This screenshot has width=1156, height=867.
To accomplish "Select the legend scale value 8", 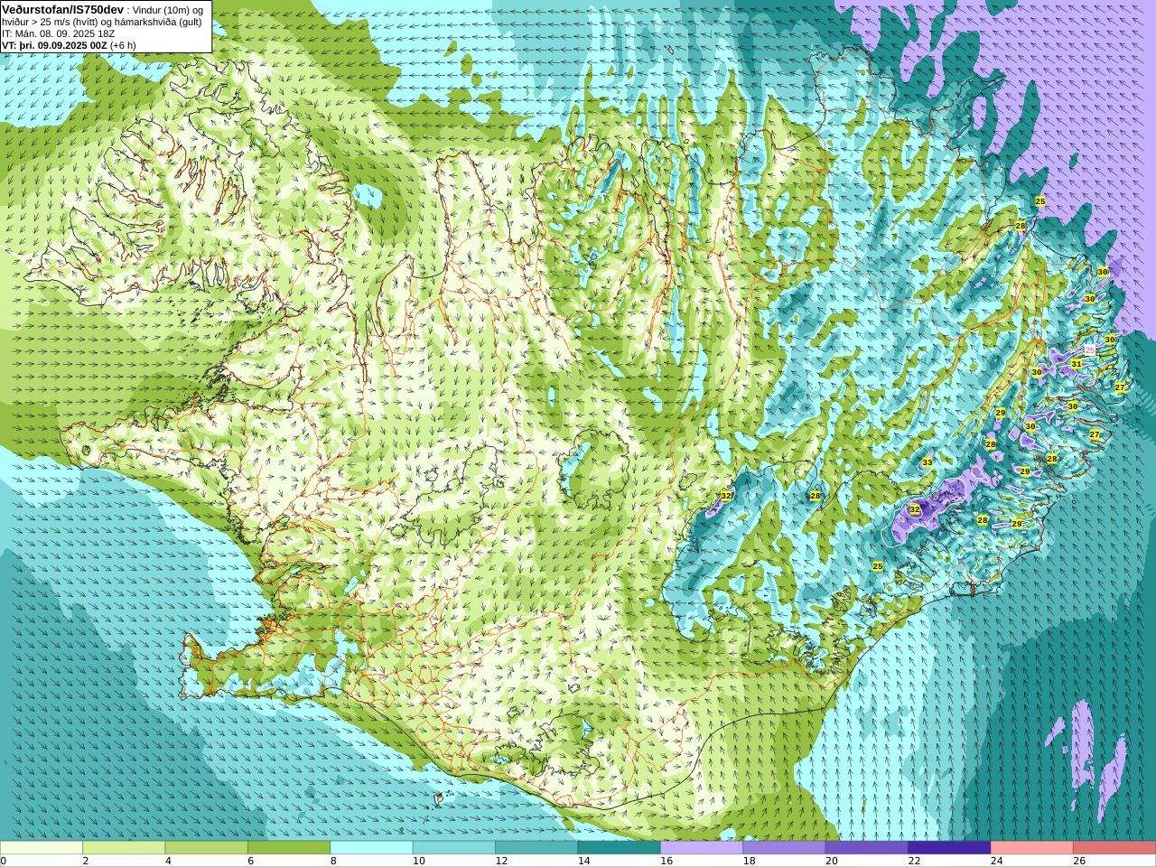I will (x=333, y=862).
